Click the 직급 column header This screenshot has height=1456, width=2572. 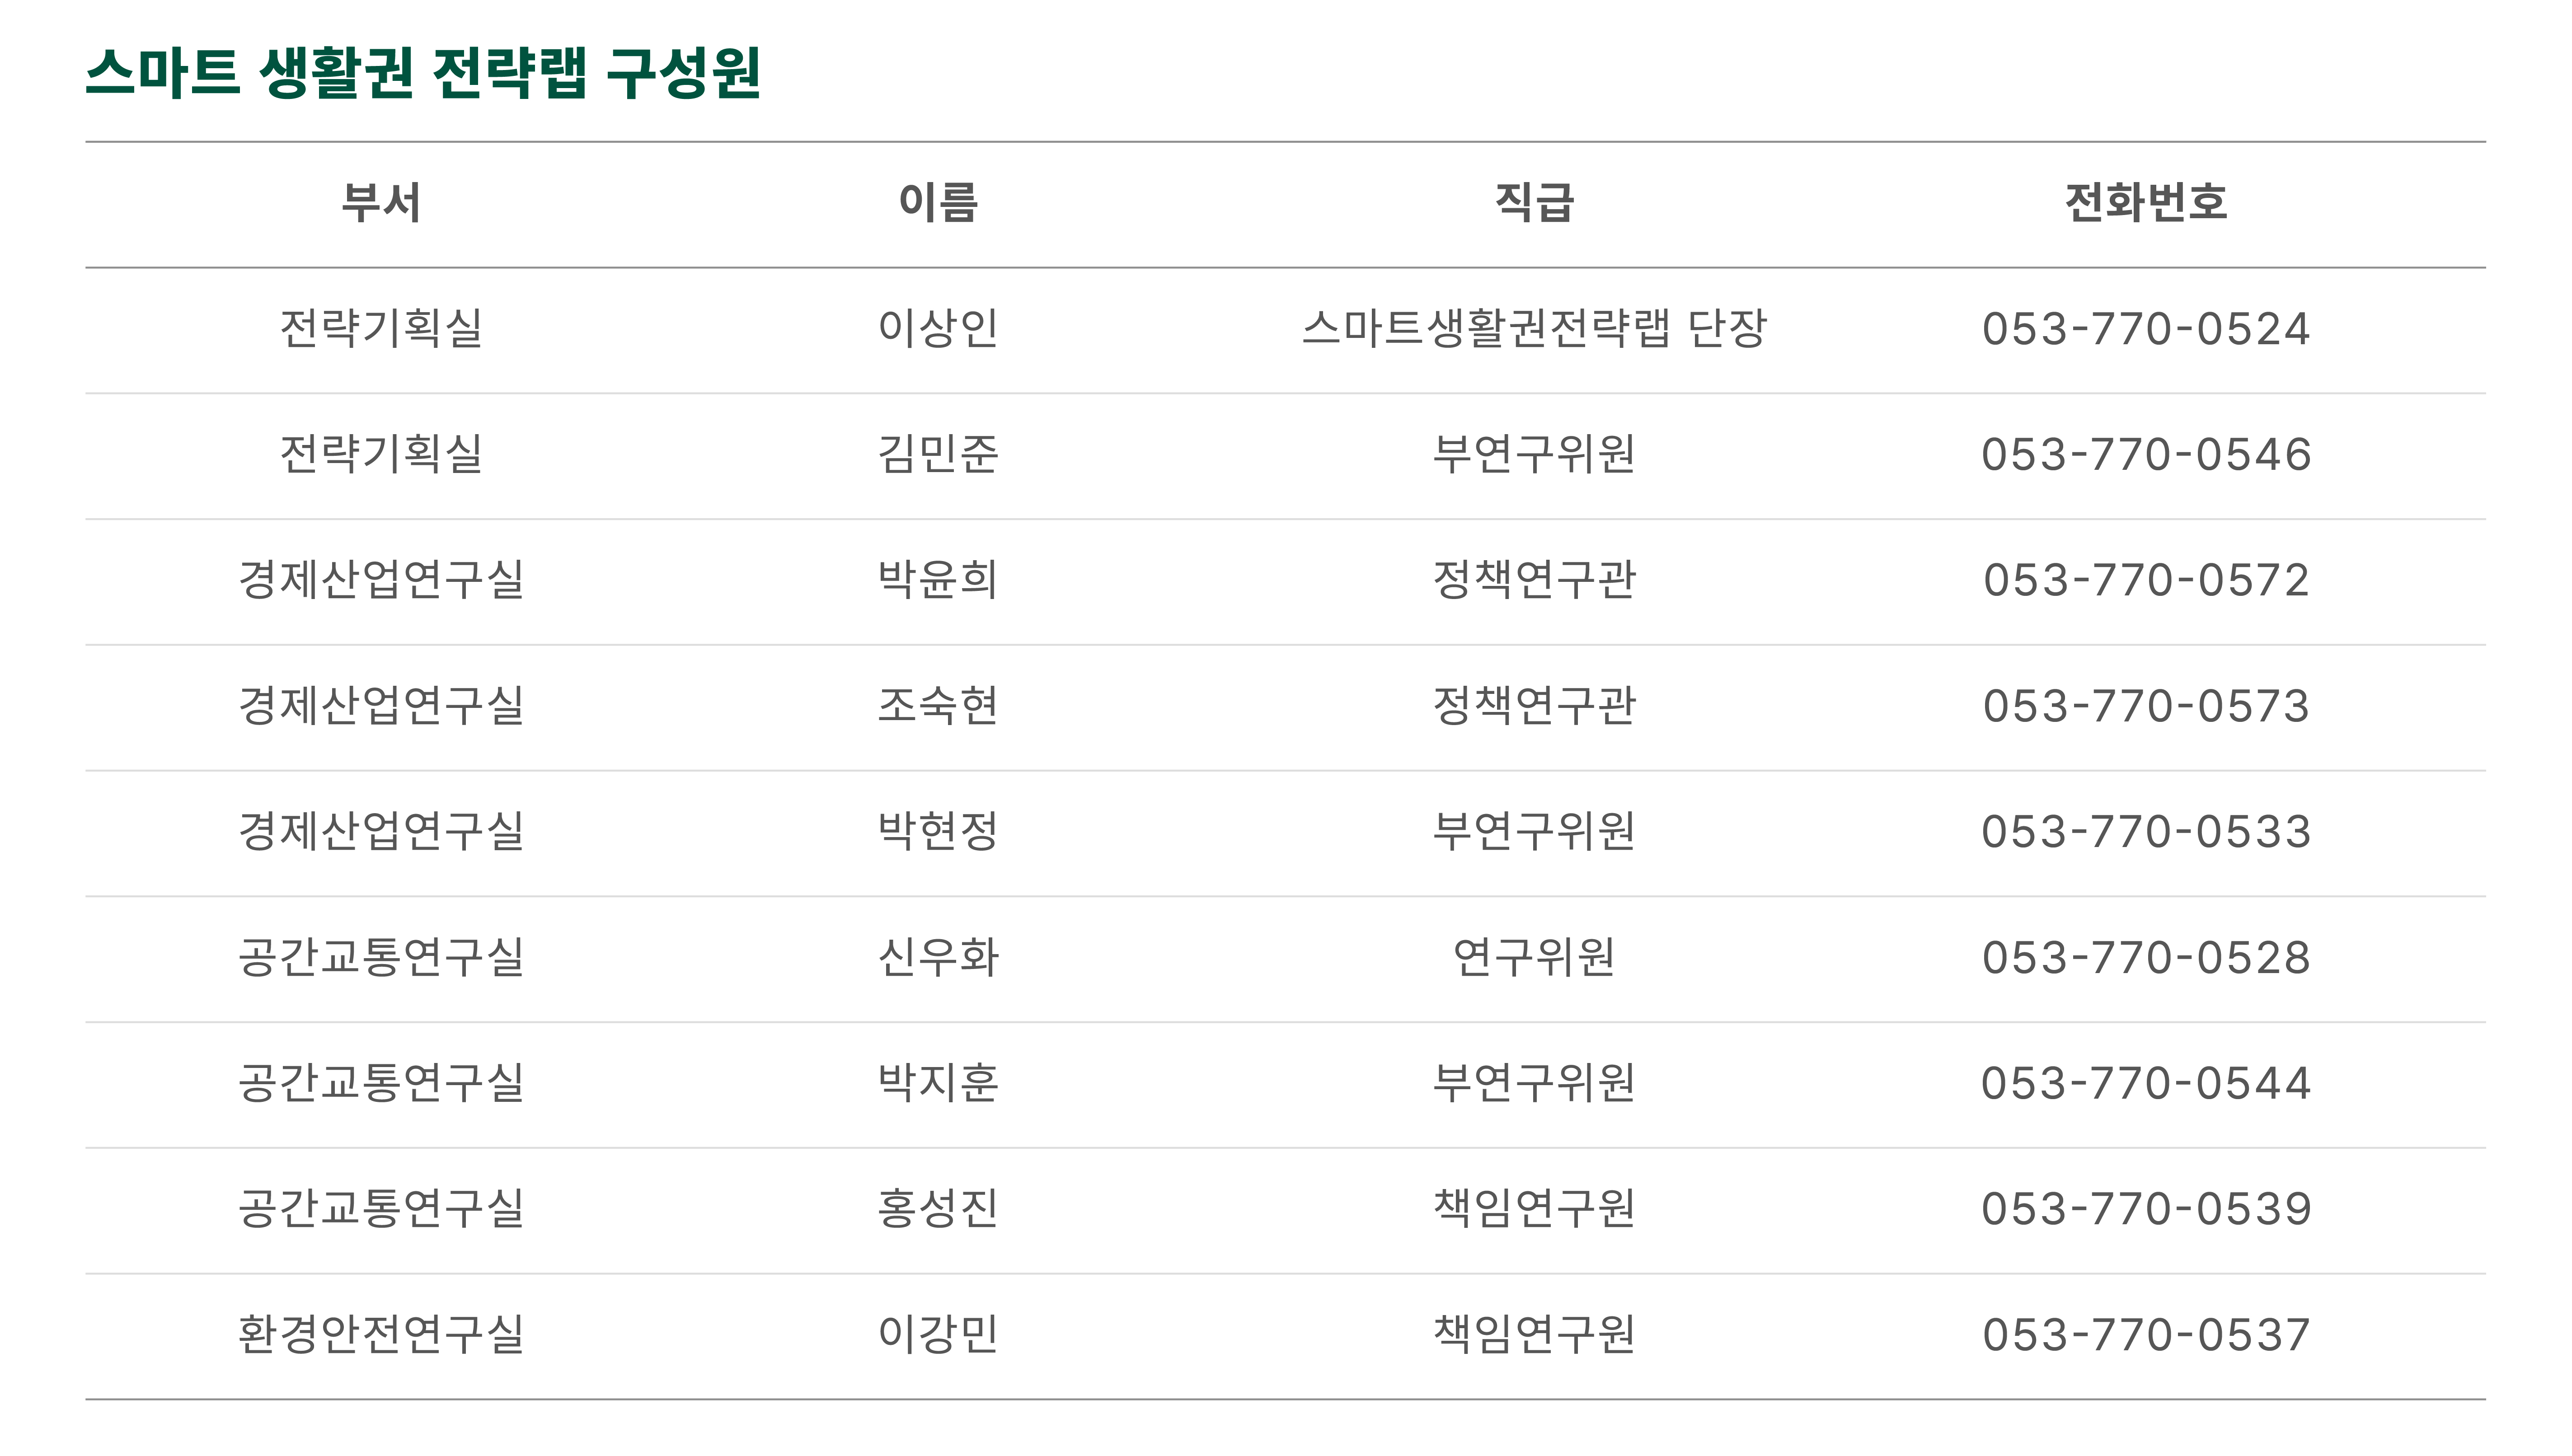(1534, 203)
